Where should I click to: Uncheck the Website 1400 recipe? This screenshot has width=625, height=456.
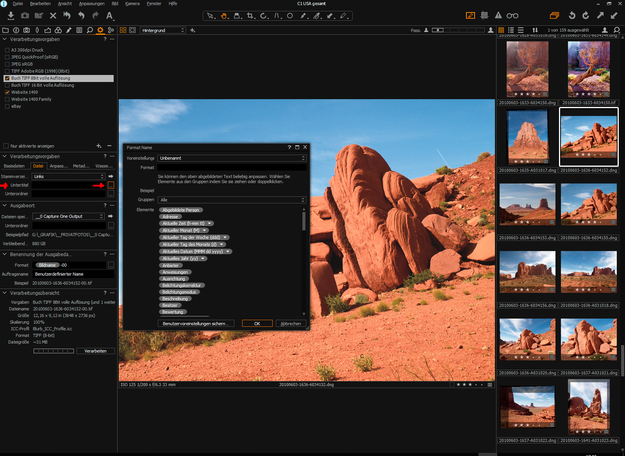point(7,92)
